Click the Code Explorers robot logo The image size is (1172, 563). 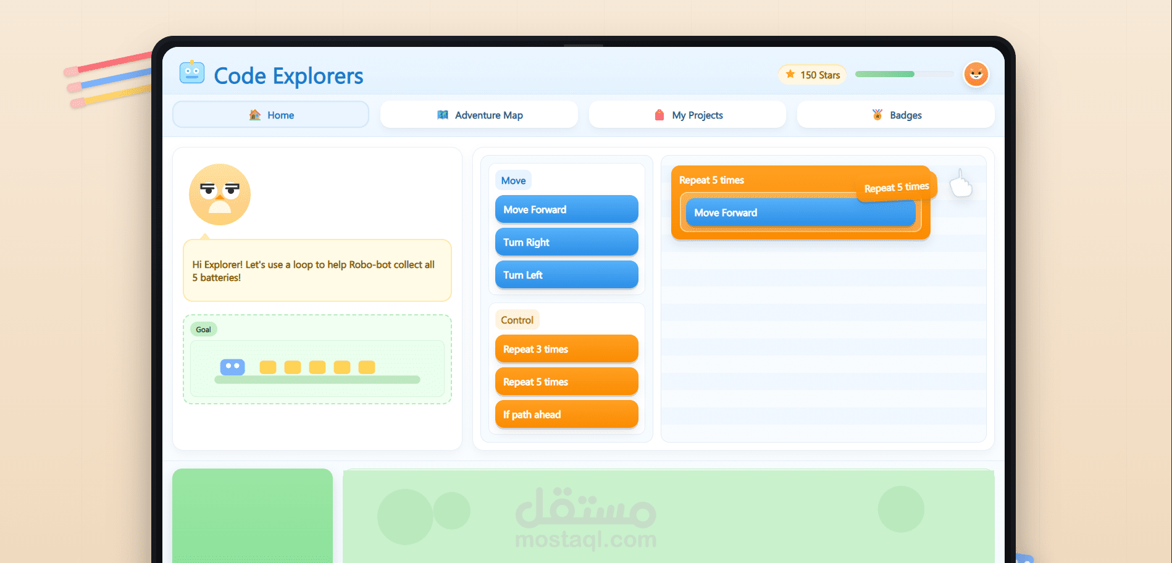(x=191, y=72)
